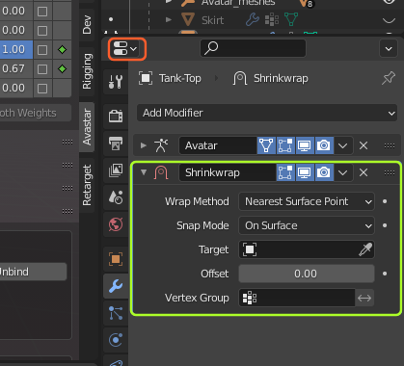Expand the Avatar modifier panel
The height and width of the screenshot is (366, 404).
(144, 145)
